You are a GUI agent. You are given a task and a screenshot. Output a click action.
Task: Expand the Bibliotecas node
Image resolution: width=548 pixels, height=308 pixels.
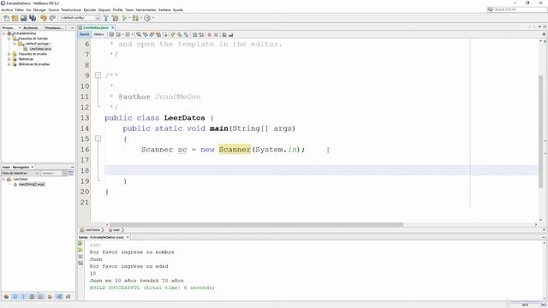point(9,59)
